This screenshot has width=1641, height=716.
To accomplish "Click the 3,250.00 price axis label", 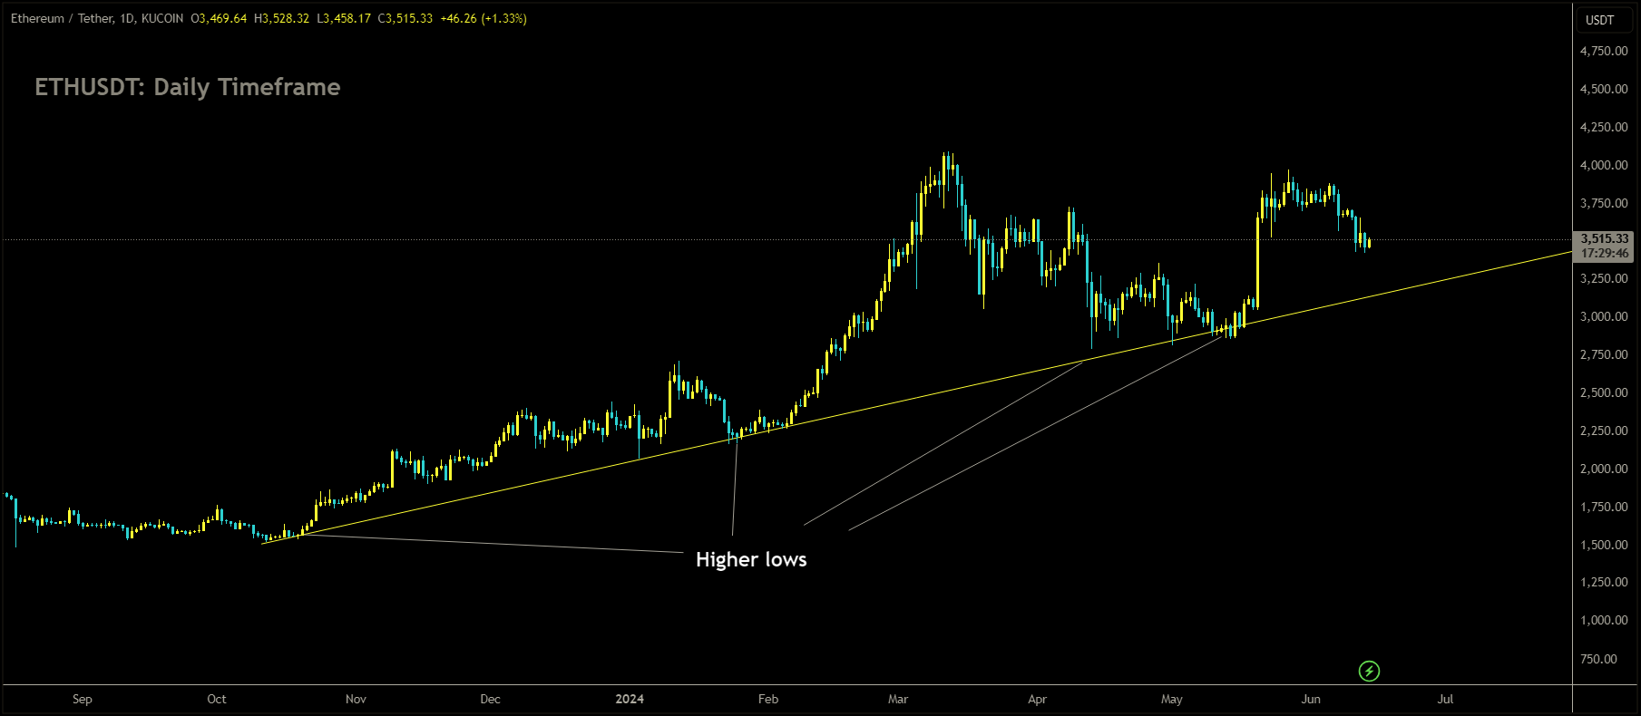I will (x=1604, y=278).
